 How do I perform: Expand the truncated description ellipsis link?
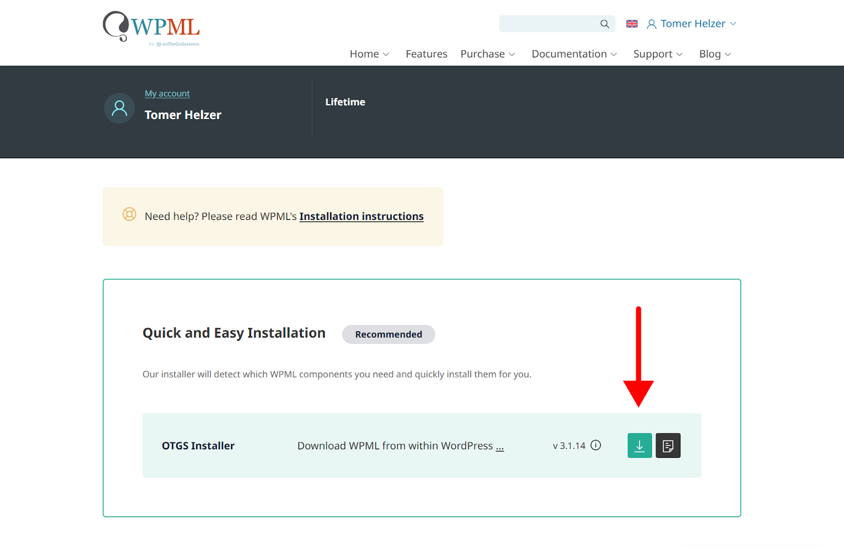pyautogui.click(x=500, y=446)
